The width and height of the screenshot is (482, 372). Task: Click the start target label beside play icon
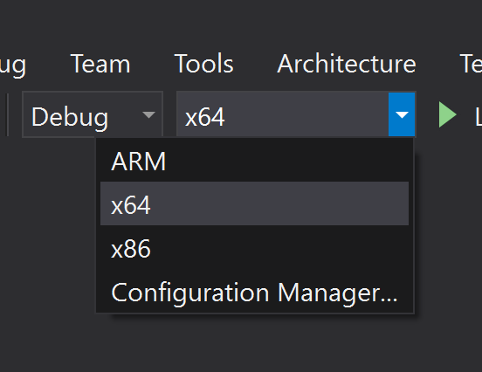(x=479, y=116)
